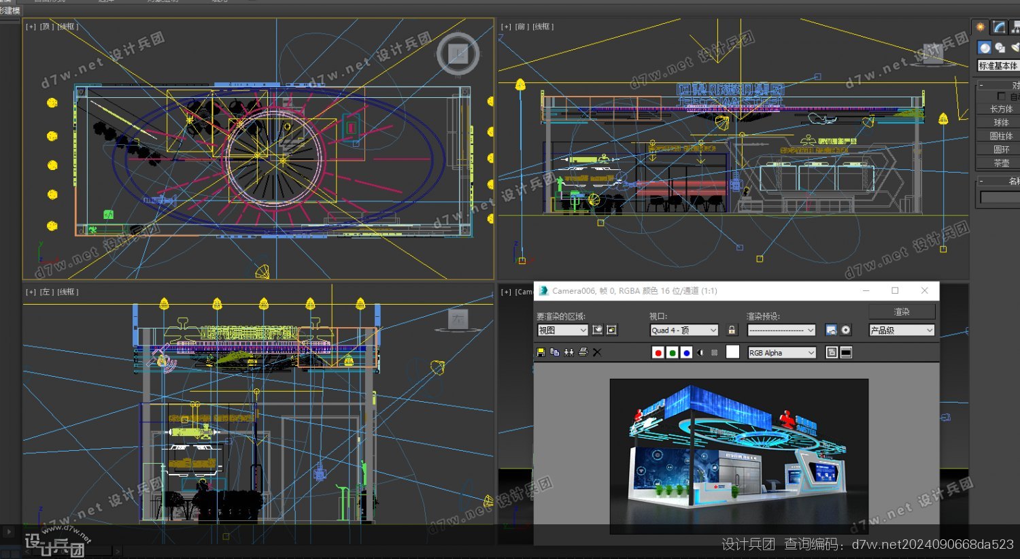Toggle UI overlays icon in render window
The height and width of the screenshot is (559, 1020).
tap(831, 352)
